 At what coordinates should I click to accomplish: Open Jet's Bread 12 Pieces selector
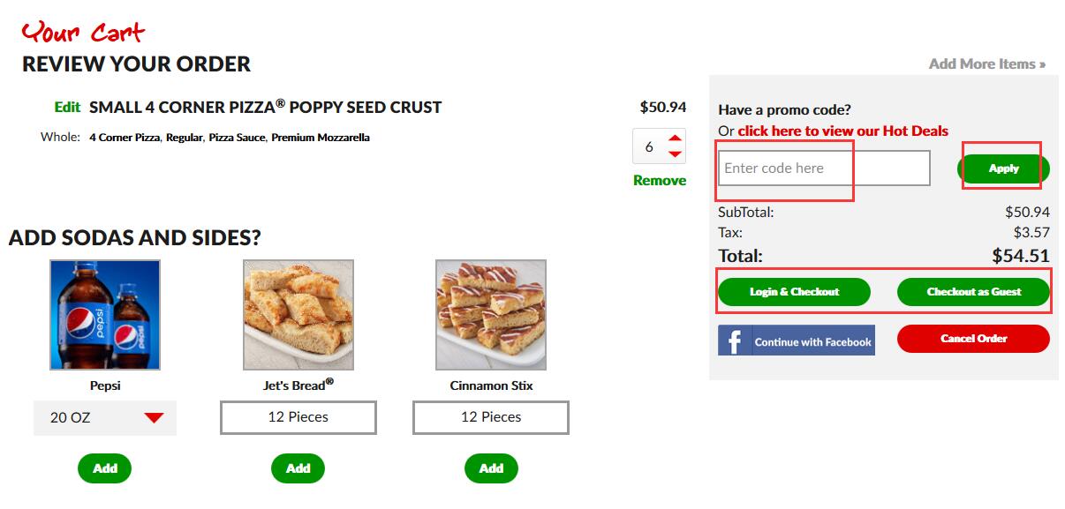point(298,417)
